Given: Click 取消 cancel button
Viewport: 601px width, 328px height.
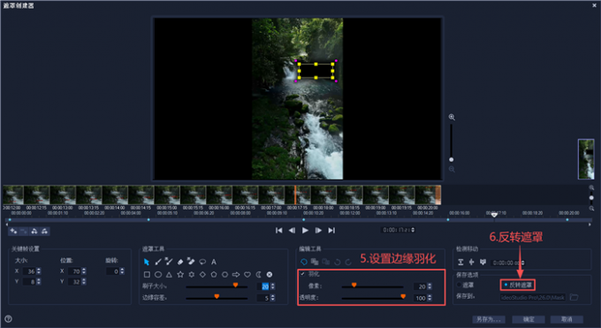Looking at the screenshot, I should (x=567, y=319).
